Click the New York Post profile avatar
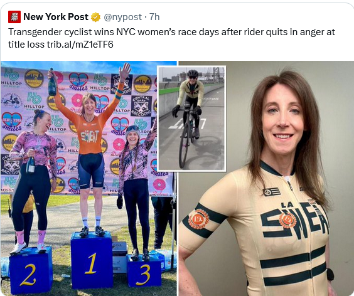Viewport: 354px width, 296px height. tap(14, 17)
